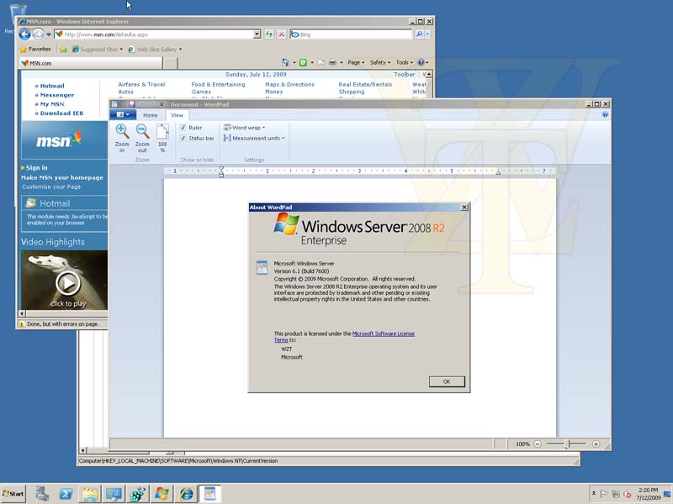The width and height of the screenshot is (673, 504).
Task: Click the Favorites button in IE
Action: tap(35, 50)
